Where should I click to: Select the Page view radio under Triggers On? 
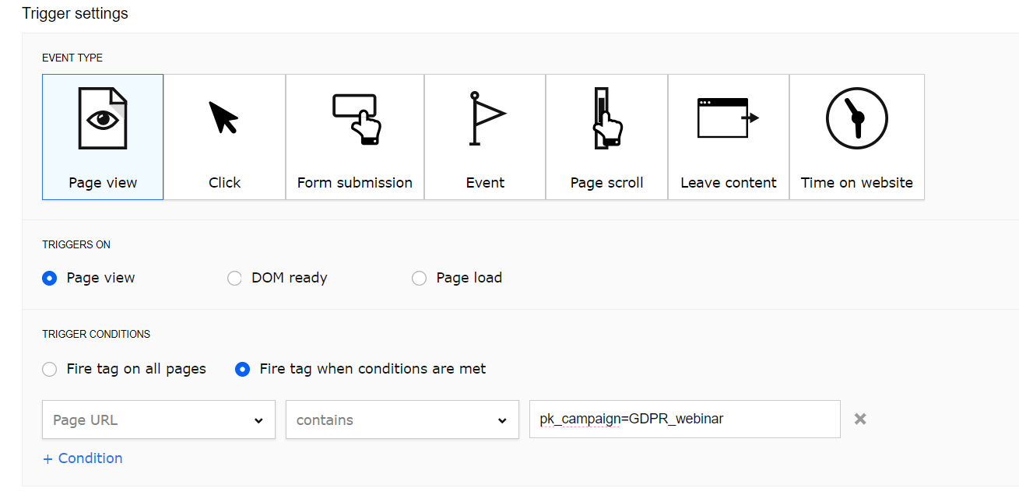click(50, 278)
